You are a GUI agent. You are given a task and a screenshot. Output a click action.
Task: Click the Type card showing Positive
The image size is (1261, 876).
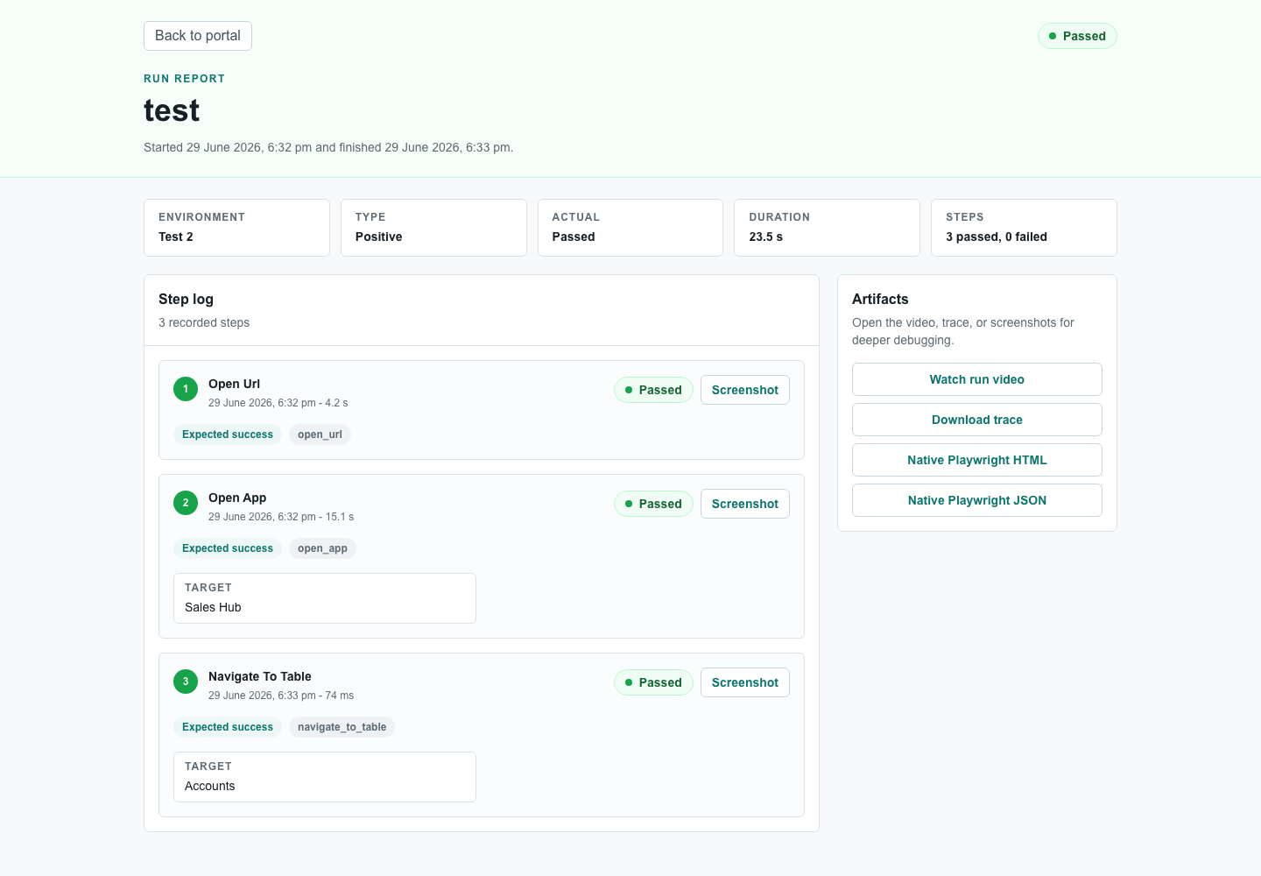[x=433, y=228]
